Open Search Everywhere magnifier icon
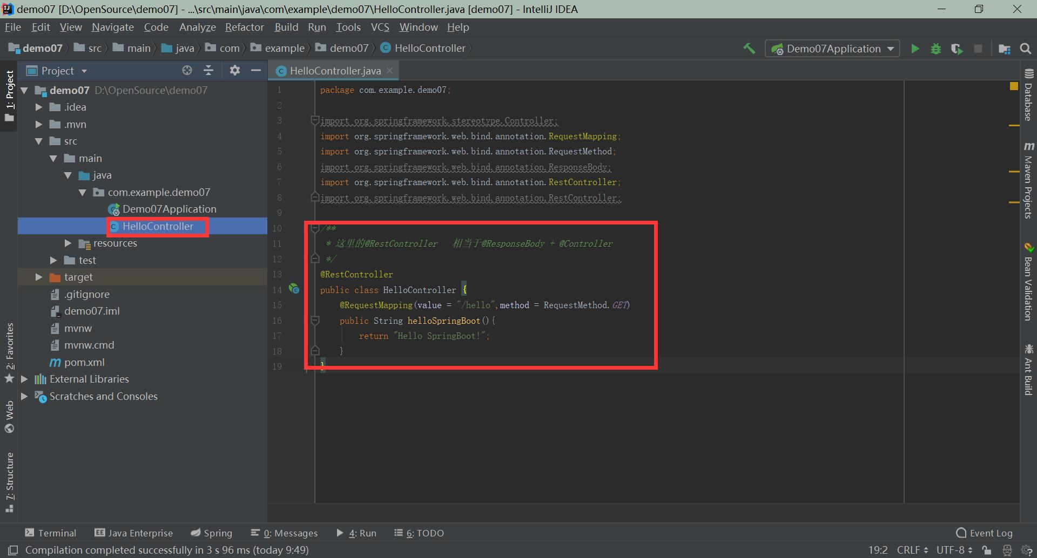The width and height of the screenshot is (1037, 558). coord(1025,48)
